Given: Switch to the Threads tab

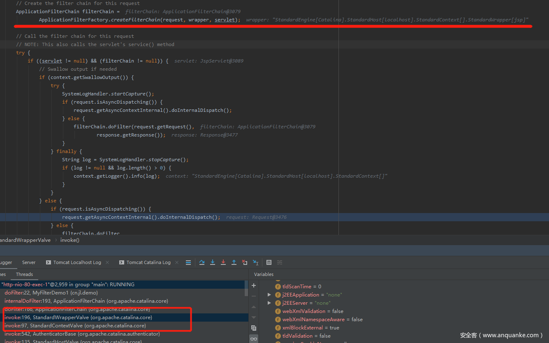Looking at the screenshot, I should coord(24,274).
